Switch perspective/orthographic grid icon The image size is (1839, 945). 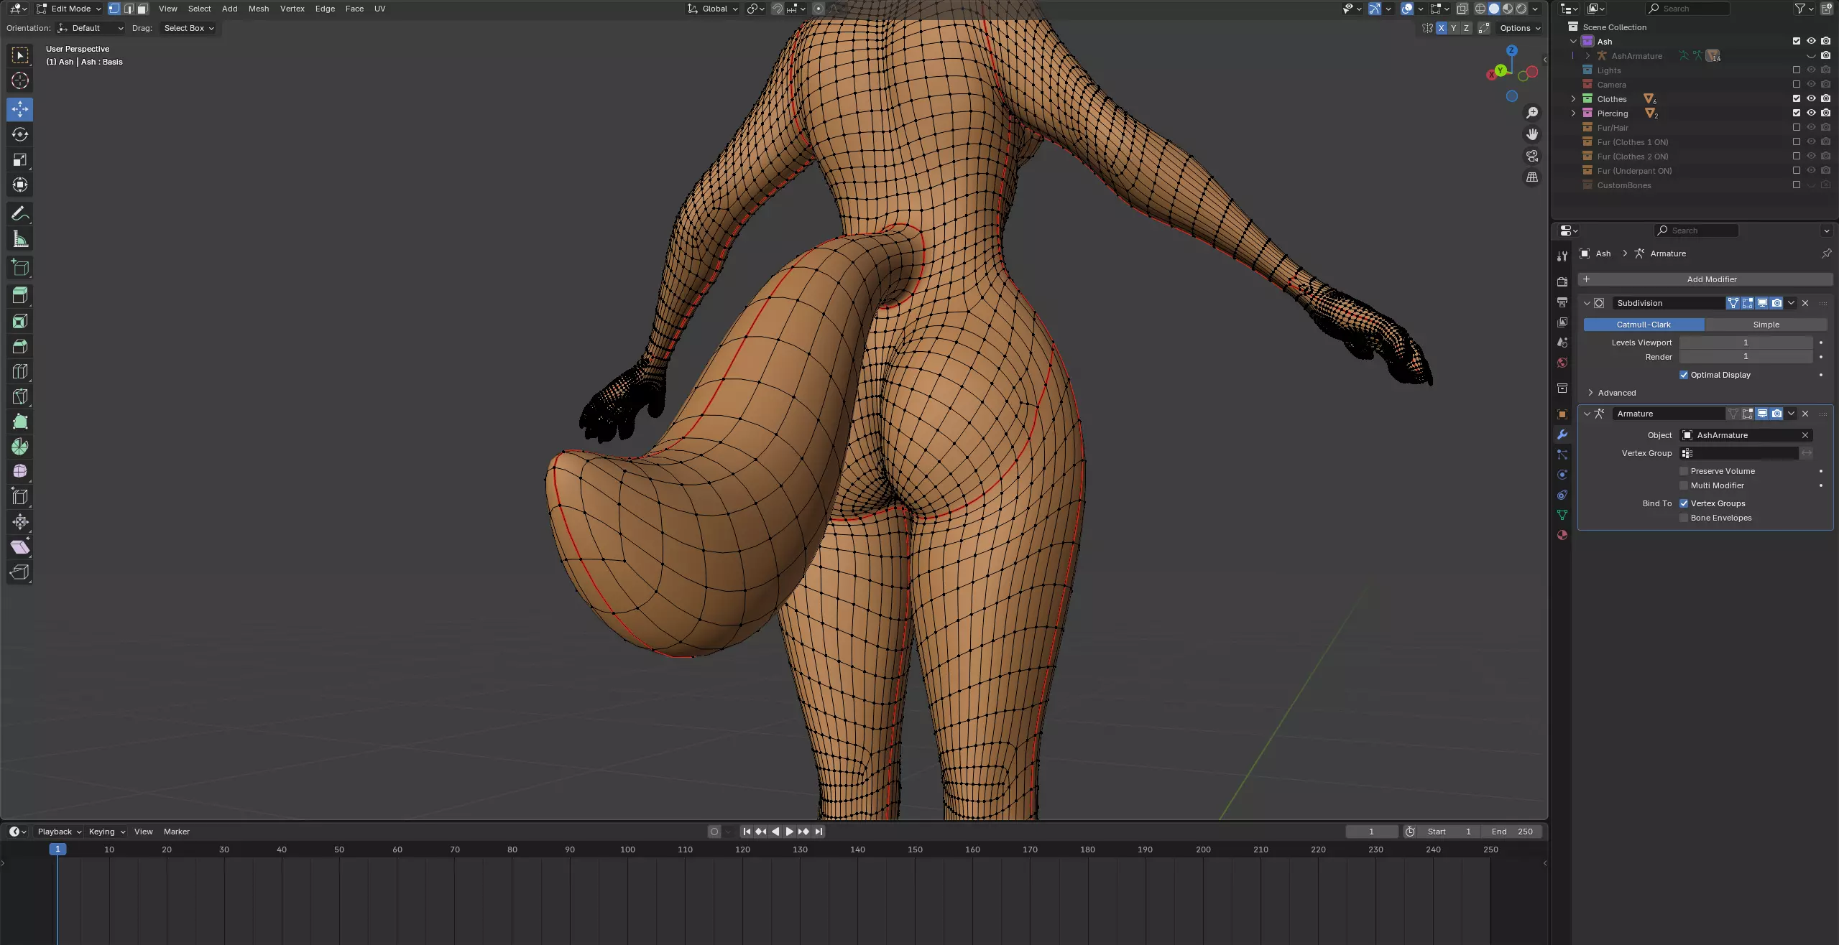click(1532, 177)
